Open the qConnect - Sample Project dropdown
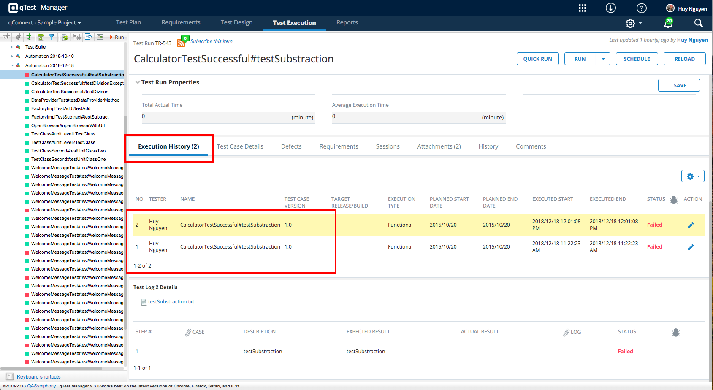This screenshot has height=390, width=713. 44,23
